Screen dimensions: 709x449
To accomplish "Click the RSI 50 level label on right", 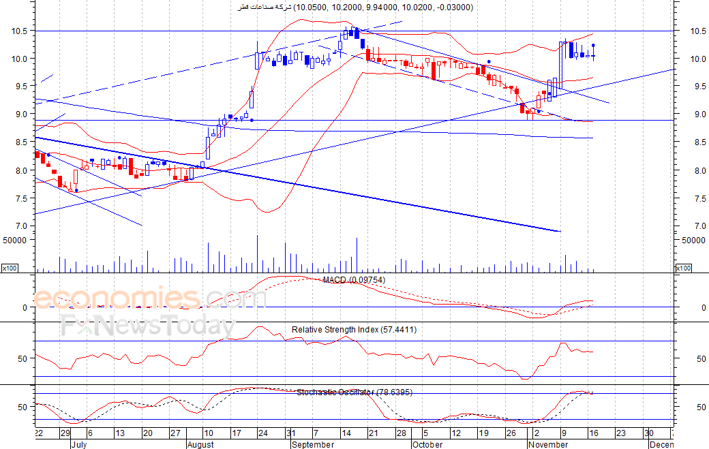I will pyautogui.click(x=701, y=358).
